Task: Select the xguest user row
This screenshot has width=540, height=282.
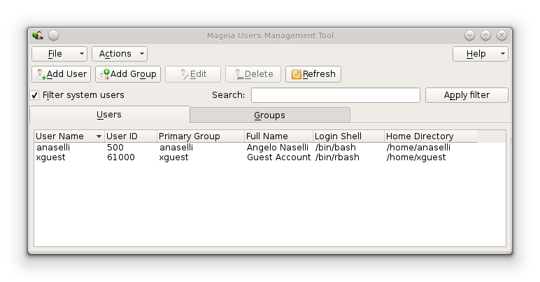Action: 270,157
